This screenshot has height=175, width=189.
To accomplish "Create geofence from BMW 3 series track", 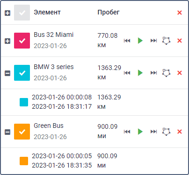I will point(166,73).
